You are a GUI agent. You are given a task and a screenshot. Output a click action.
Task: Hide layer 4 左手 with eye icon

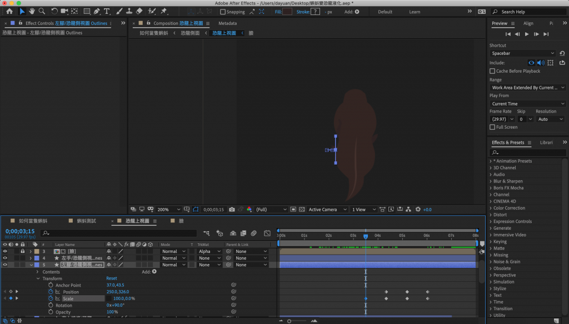click(x=4, y=258)
